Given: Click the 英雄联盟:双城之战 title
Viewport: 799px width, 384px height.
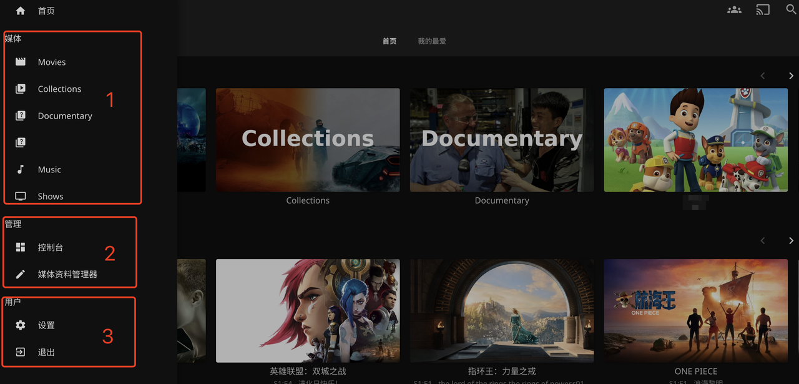Looking at the screenshot, I should 308,372.
